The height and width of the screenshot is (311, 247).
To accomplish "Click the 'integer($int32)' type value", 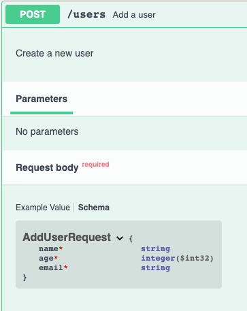I will (x=177, y=258).
